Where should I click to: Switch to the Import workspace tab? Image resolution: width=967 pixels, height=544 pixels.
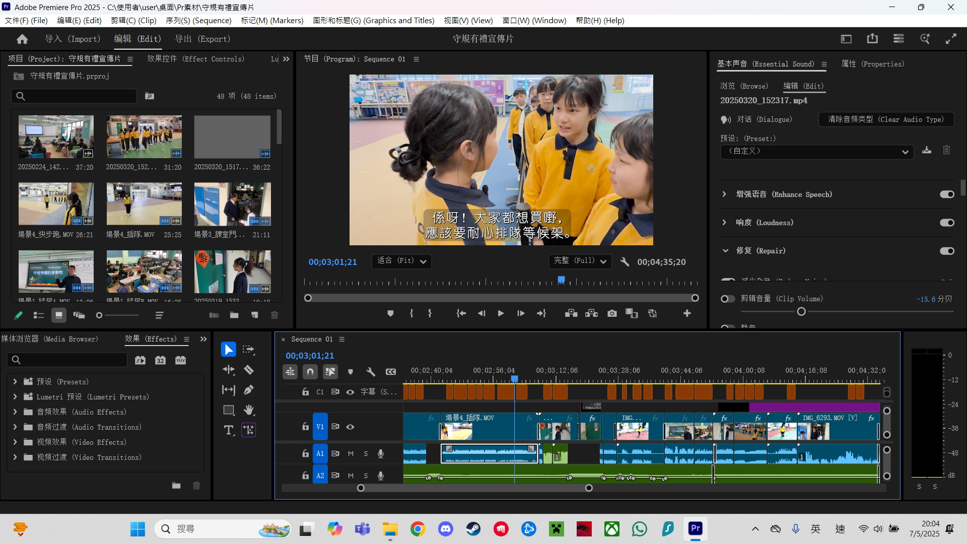[73, 39]
